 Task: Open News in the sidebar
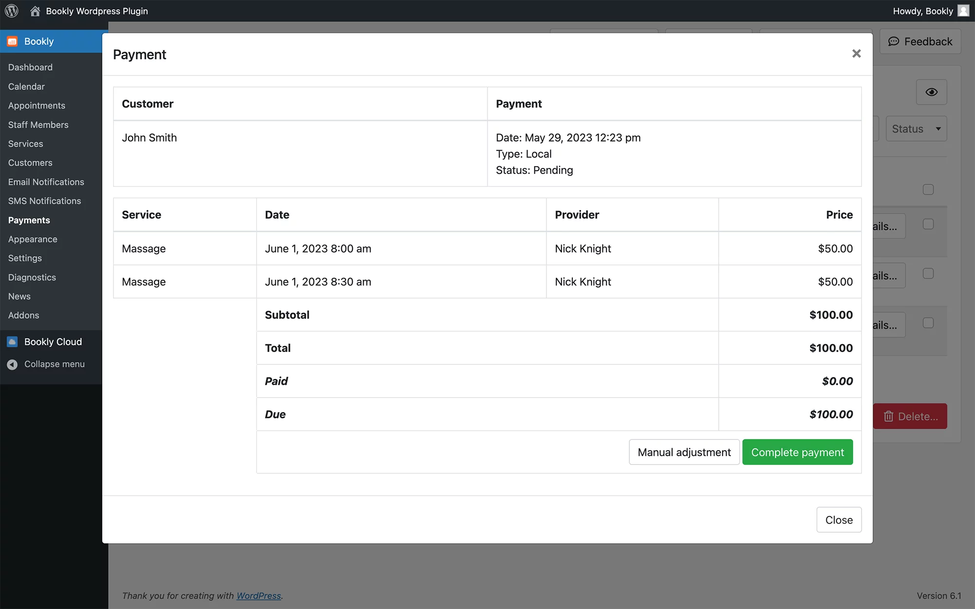click(19, 296)
